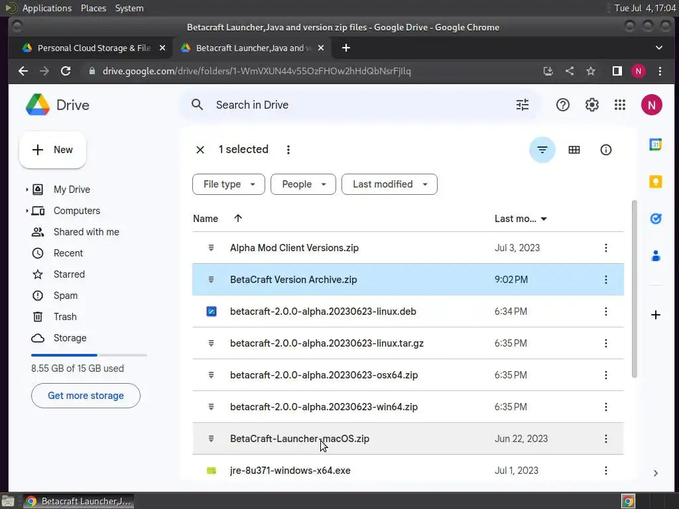Click the Chrome address bar URL
The width and height of the screenshot is (679, 509).
click(257, 71)
